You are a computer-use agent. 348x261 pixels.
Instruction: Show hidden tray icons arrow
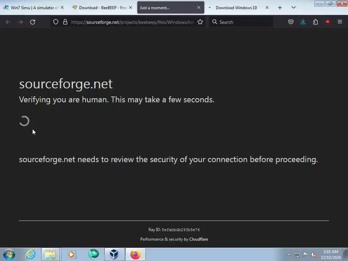pos(289,255)
